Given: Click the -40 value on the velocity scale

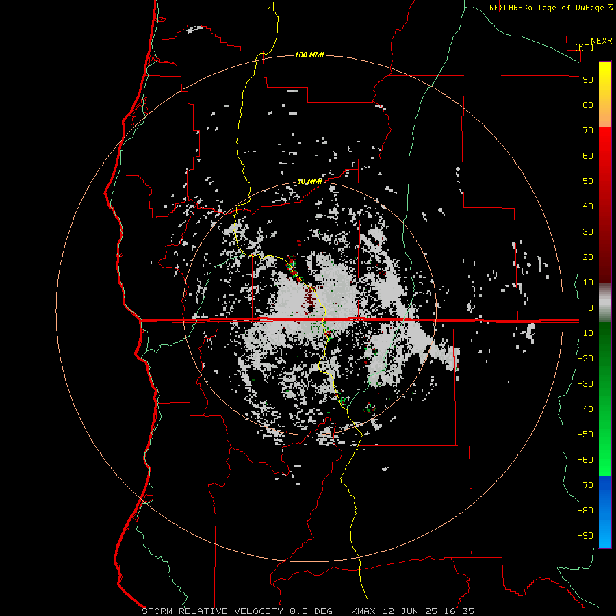Looking at the screenshot, I should point(585,409).
